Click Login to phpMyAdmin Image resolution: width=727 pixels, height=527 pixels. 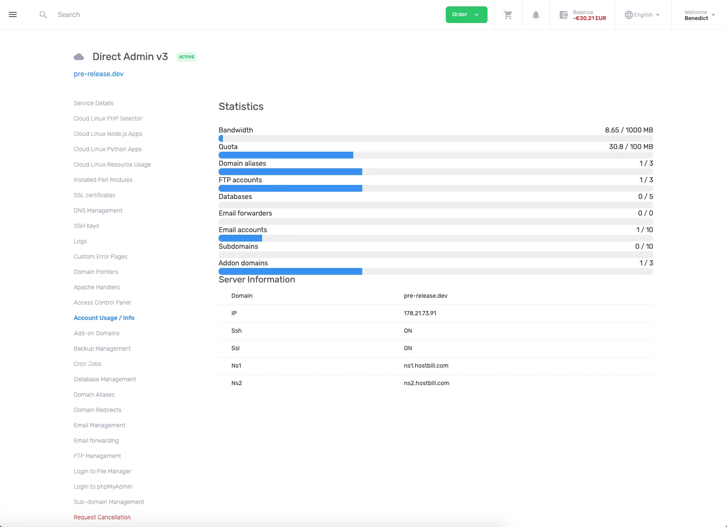103,487
